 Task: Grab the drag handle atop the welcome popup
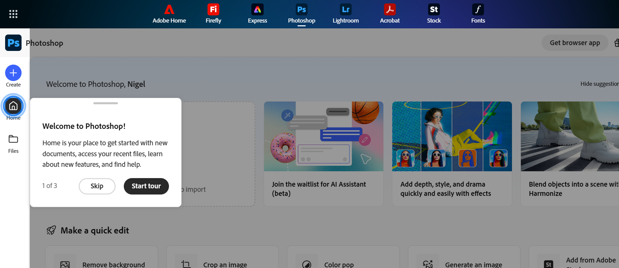click(106, 103)
